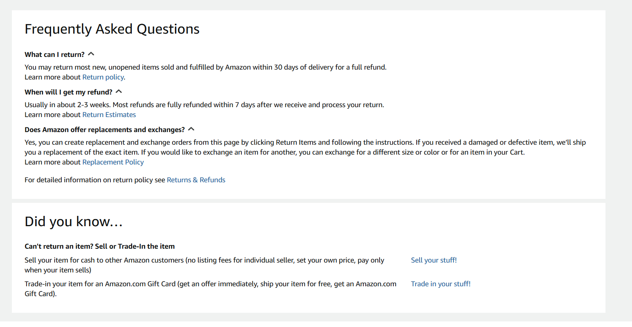632x327 pixels.
Task: Collapse the chevron beside "What can I return?"
Action: click(x=91, y=54)
